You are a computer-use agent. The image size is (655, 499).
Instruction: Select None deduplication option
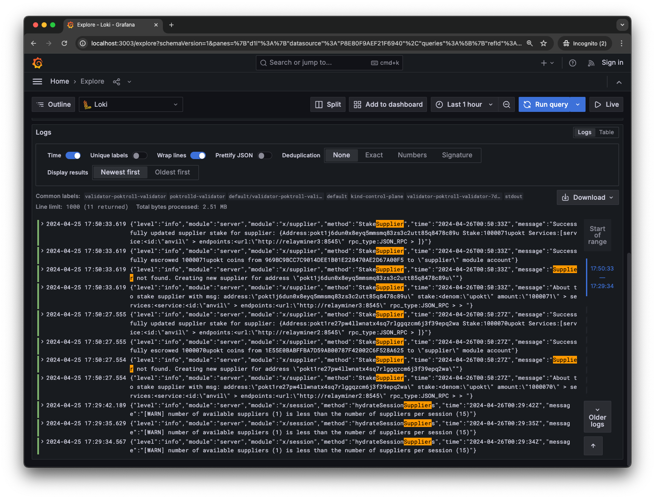tap(342, 155)
